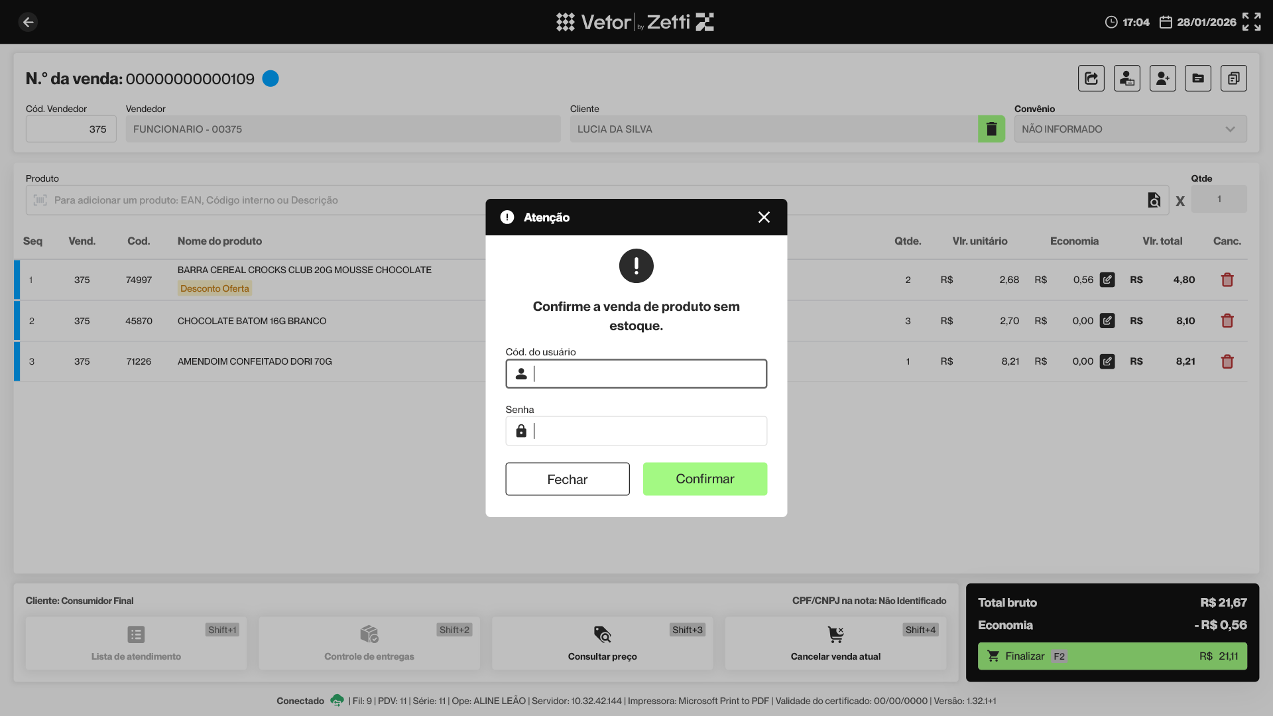Delete AMENDOIM CONFEITADO item with trash icon

tap(1227, 361)
